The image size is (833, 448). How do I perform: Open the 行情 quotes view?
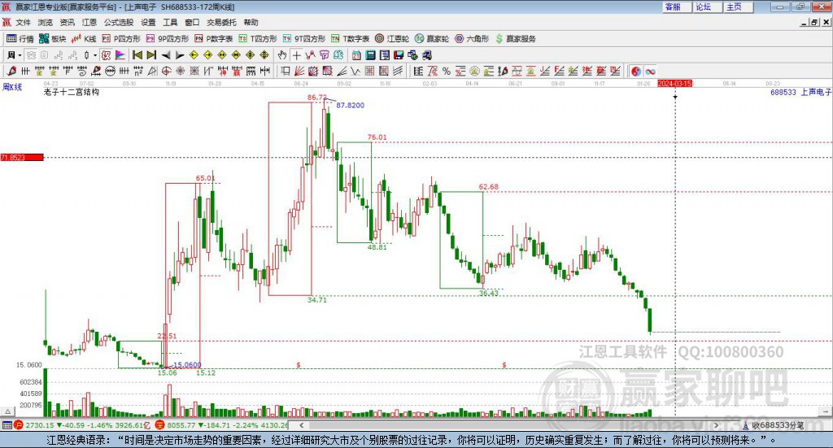(20, 39)
